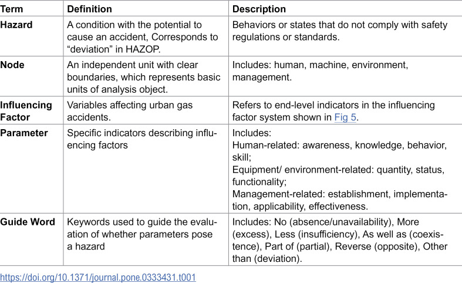462x283 pixels.
Task: Click the Term column header
Action: tap(12, 9)
